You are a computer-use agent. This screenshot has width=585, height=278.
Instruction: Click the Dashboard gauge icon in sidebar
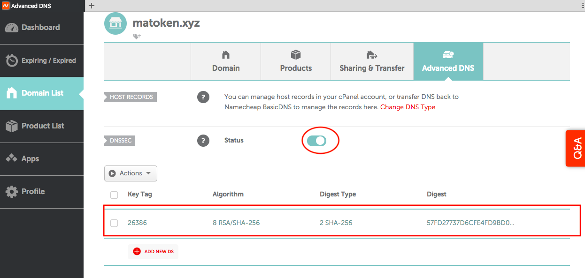coord(12,28)
